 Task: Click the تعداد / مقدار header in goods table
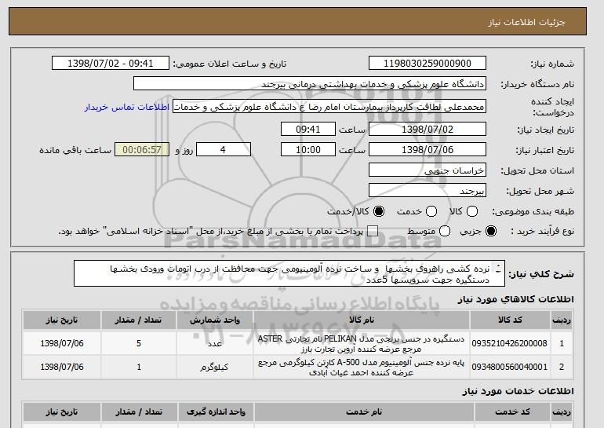point(139,320)
